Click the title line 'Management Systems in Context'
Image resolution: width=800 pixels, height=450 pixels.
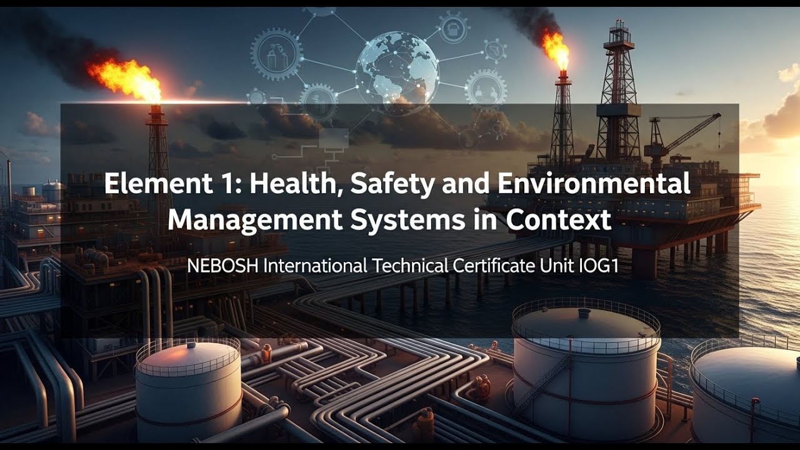[x=389, y=221]
